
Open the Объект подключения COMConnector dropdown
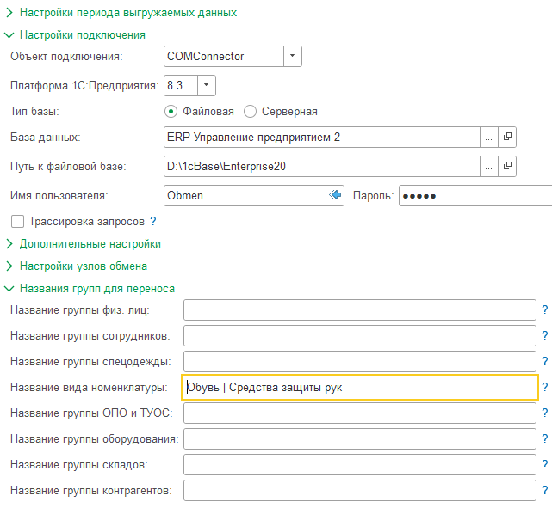click(x=293, y=57)
